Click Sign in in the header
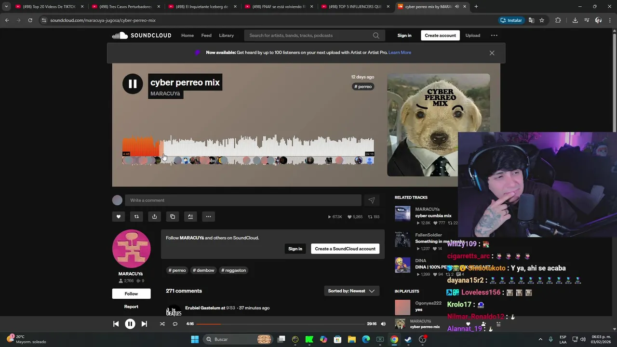This screenshot has height=347, width=617. click(404, 35)
